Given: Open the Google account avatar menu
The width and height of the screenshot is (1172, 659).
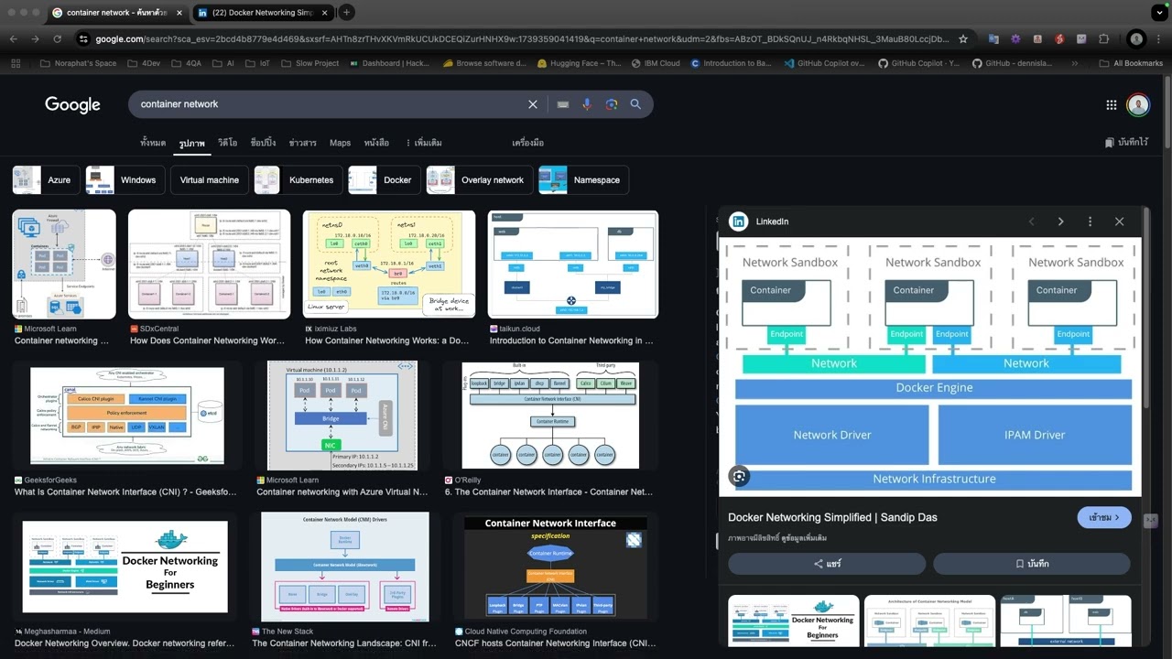Looking at the screenshot, I should coord(1138,104).
